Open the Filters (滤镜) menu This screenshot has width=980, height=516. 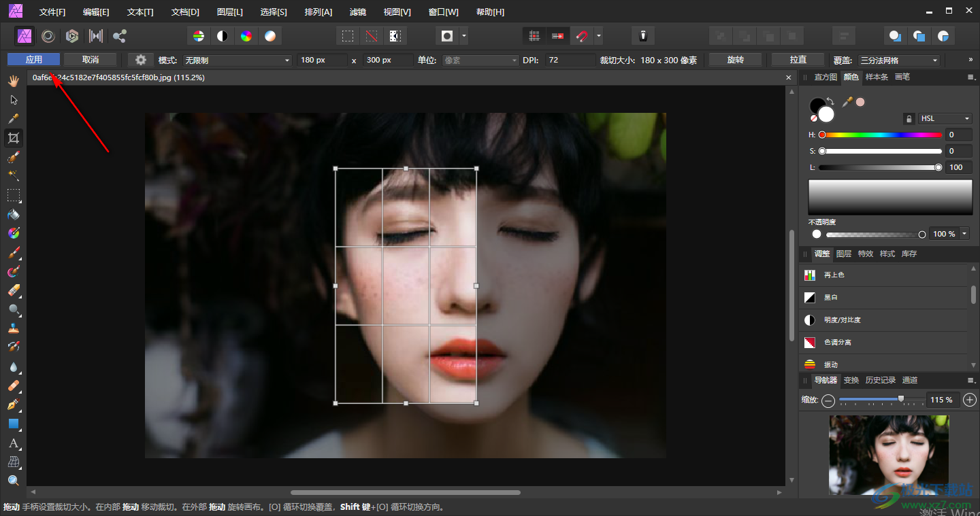click(x=357, y=12)
